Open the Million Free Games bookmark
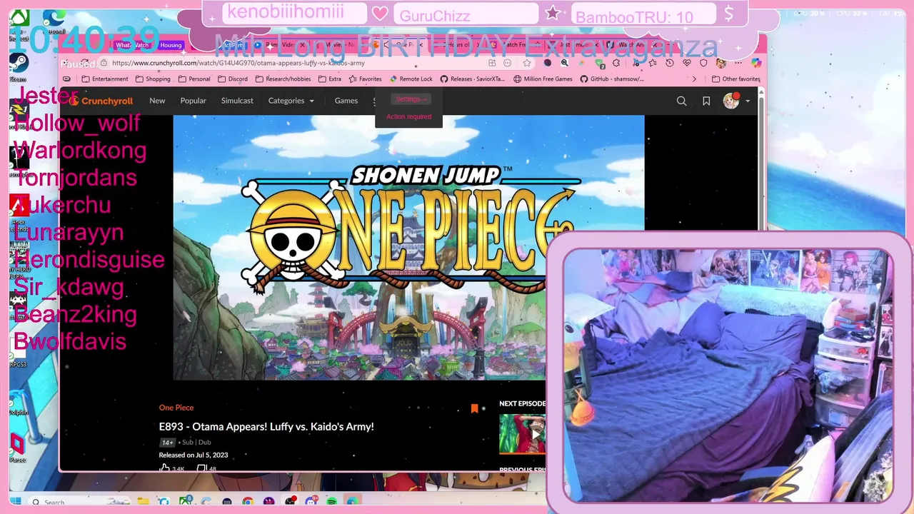This screenshot has width=914, height=514. pos(543,79)
